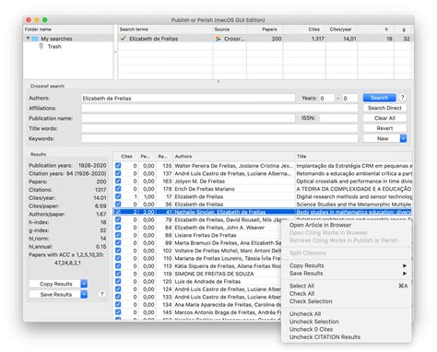Click the Trash icon in folder tree

pyautogui.click(x=41, y=46)
